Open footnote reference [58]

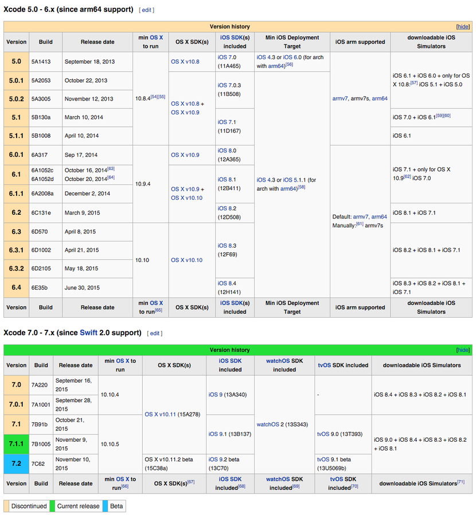point(302,187)
